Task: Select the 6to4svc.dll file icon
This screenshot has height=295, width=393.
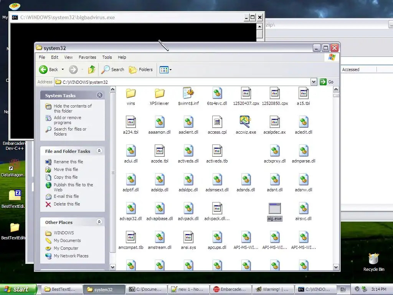Action: pyautogui.click(x=217, y=93)
